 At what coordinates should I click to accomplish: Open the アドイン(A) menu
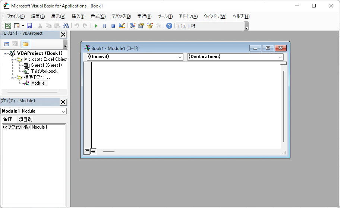188,16
